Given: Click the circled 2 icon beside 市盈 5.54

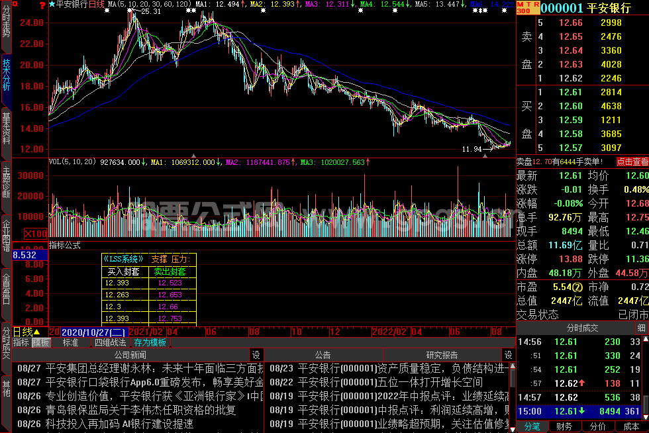Looking at the screenshot, I should [x=577, y=287].
